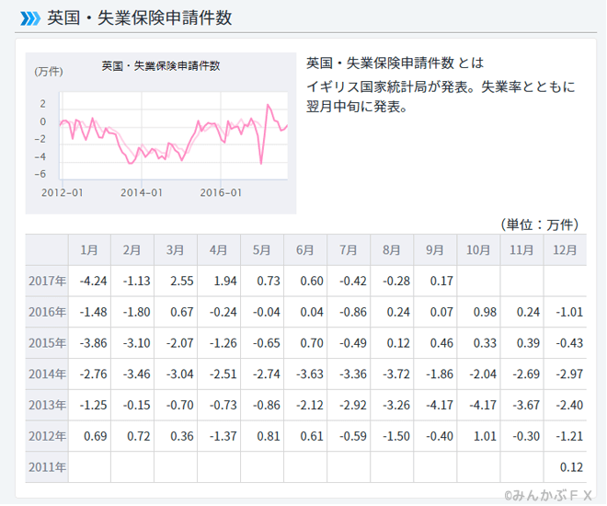
Task: Click the description heading ending in とは
Action: click(x=395, y=63)
